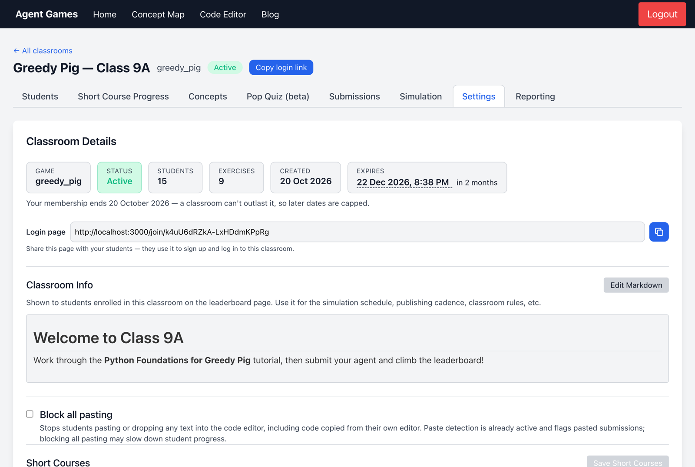The height and width of the screenshot is (467, 695).
Task: Click the Classroom Details heading
Action: [x=71, y=141]
